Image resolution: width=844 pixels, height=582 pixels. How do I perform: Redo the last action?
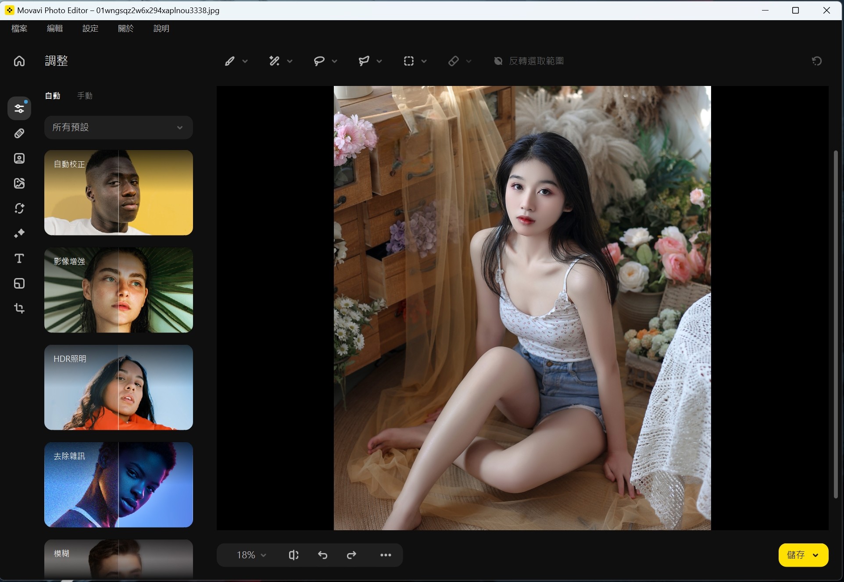351,555
